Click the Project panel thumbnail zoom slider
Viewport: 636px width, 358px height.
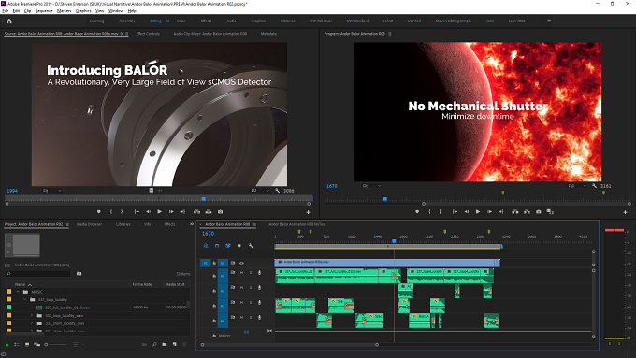[x=56, y=344]
